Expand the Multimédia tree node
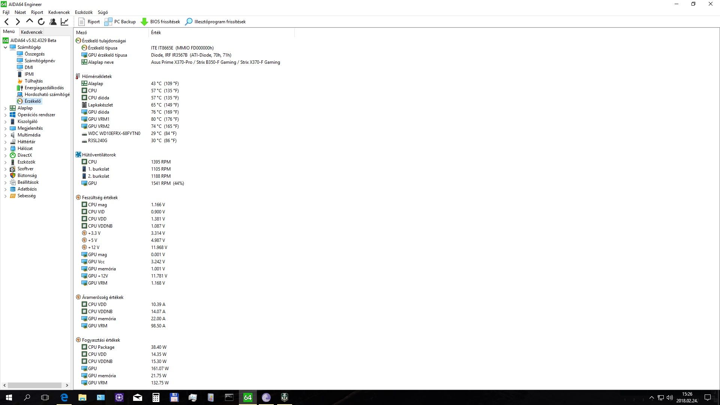This screenshot has width=720, height=405. (x=5, y=135)
